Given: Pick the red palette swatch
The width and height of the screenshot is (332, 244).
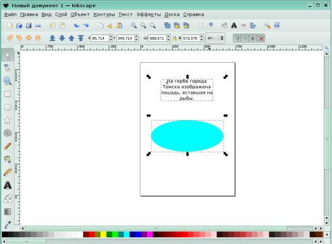Looking at the screenshot, I should click(x=92, y=235).
